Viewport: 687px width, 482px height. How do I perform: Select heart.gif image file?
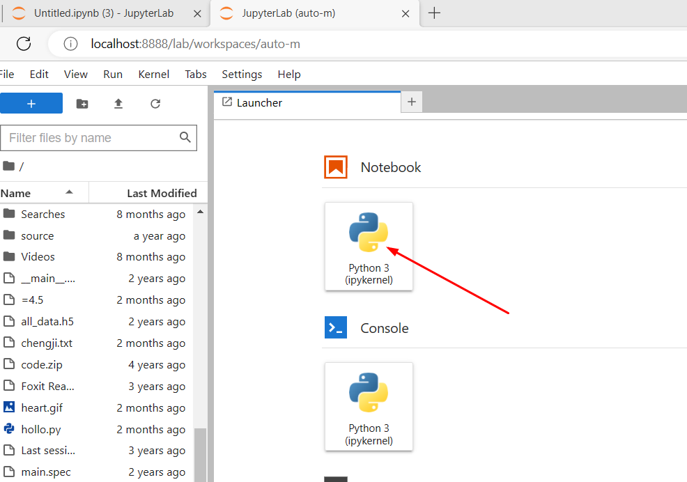pyautogui.click(x=96, y=407)
